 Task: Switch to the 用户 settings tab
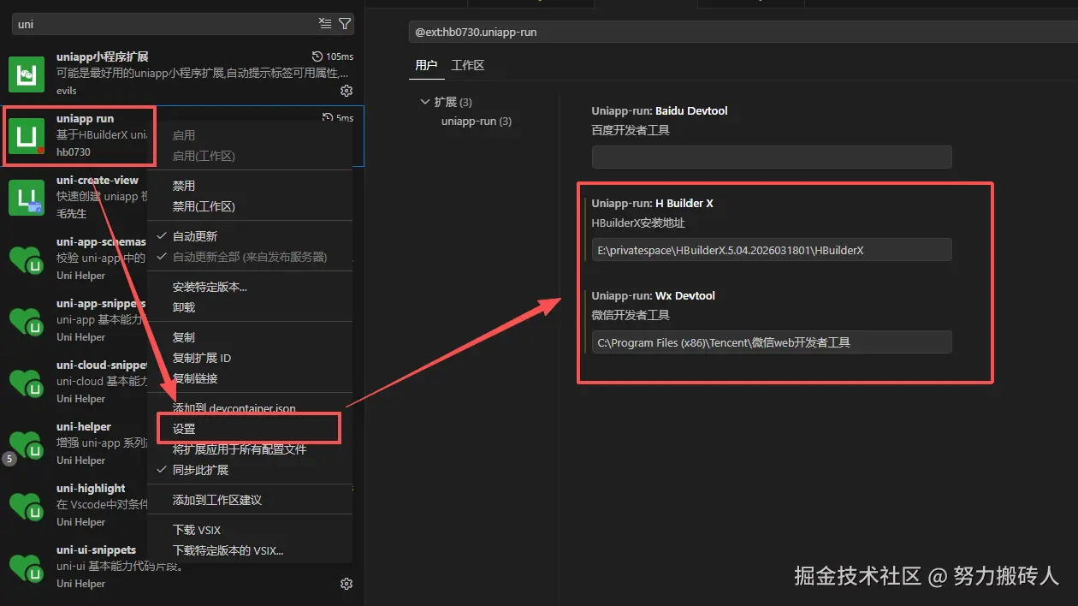426,65
